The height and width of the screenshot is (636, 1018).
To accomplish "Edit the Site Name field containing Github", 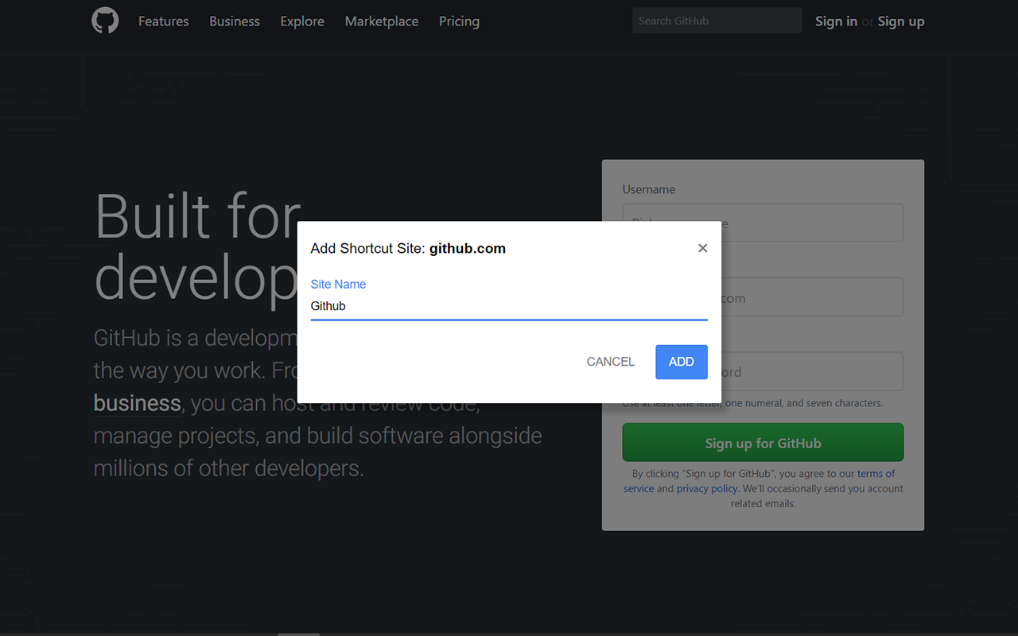I will (509, 306).
